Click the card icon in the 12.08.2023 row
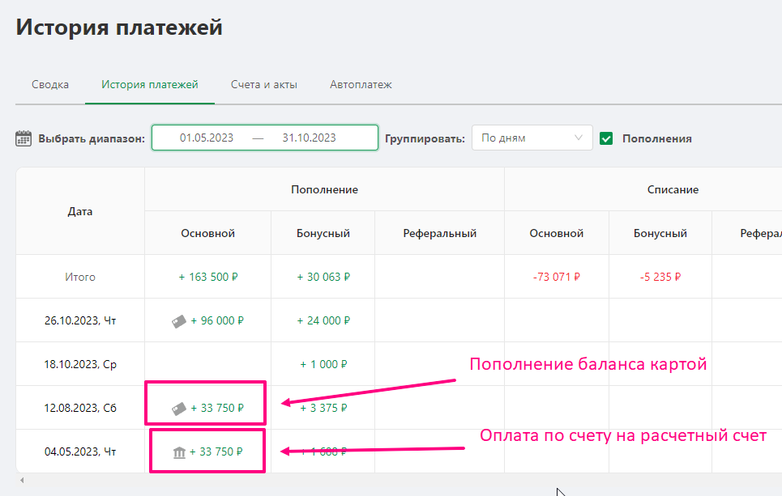782x496 pixels. [179, 409]
